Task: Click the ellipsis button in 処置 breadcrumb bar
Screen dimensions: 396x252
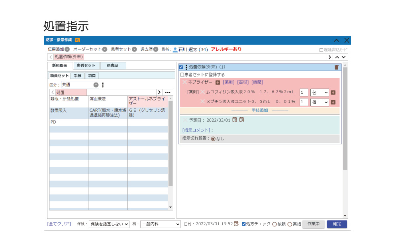Action: (x=168, y=93)
